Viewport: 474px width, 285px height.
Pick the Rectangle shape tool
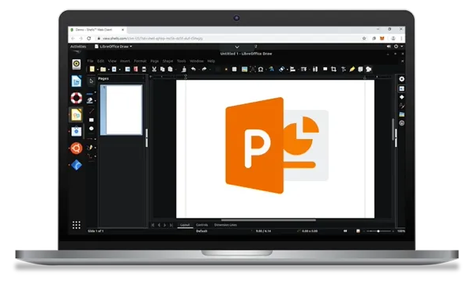[92, 120]
